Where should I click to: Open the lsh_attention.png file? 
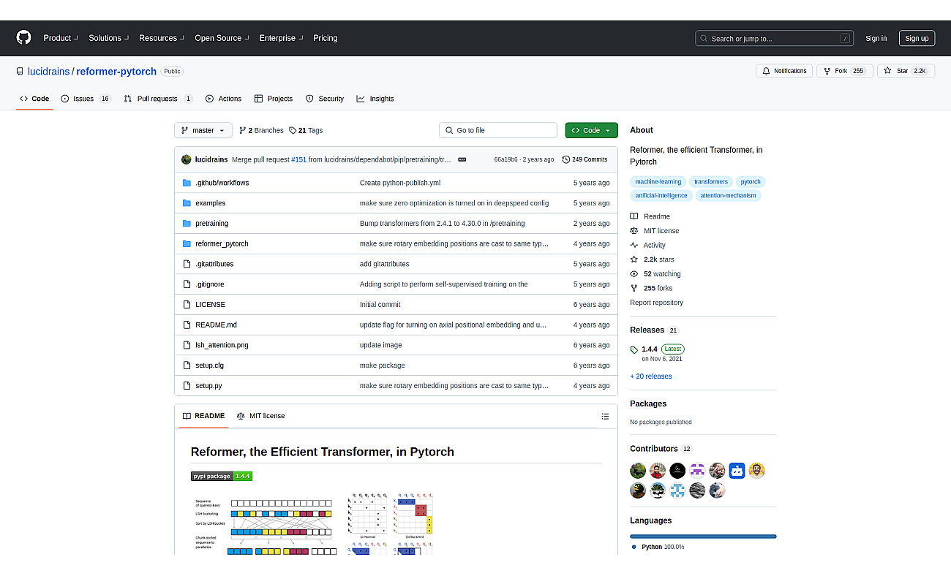pyautogui.click(x=222, y=345)
